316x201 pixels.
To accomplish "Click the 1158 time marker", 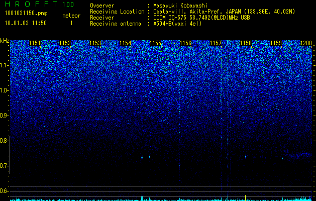I will tap(246, 43).
